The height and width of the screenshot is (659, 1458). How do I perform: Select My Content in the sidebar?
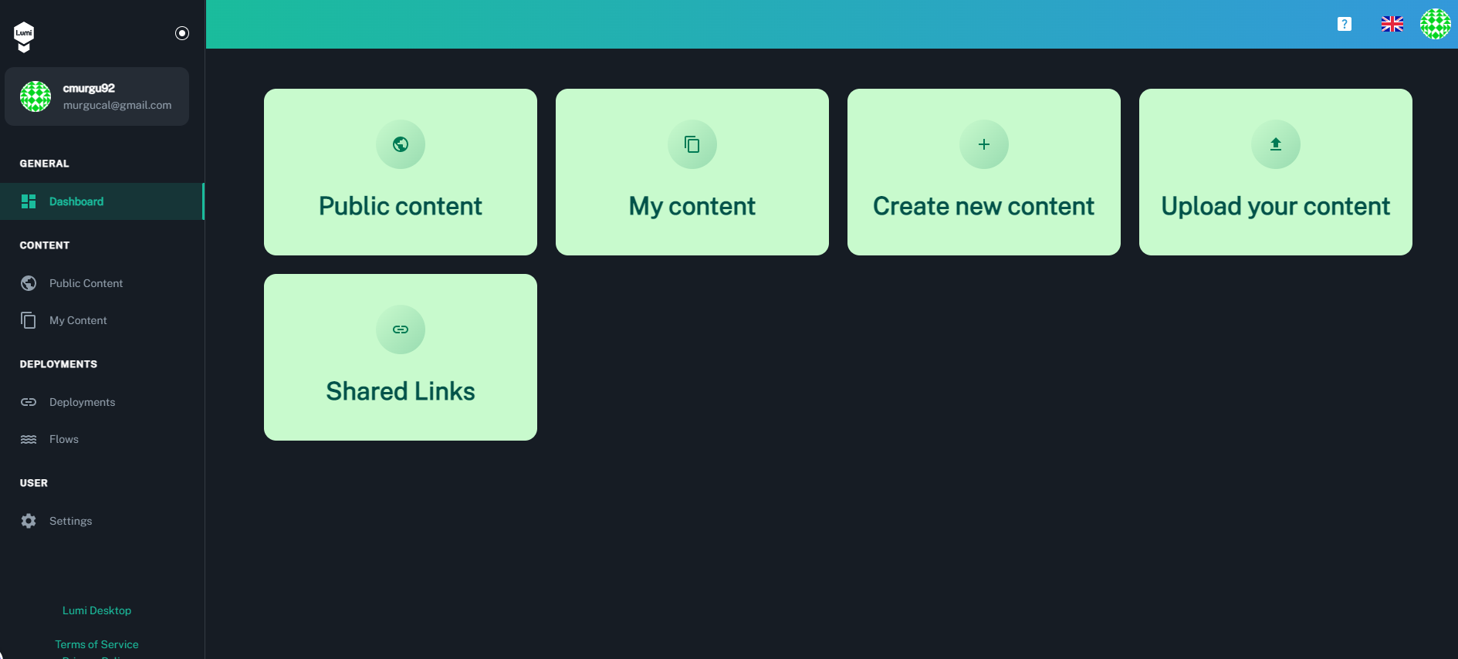pyautogui.click(x=78, y=320)
